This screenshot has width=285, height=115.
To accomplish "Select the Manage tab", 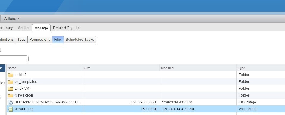I will (41, 28).
